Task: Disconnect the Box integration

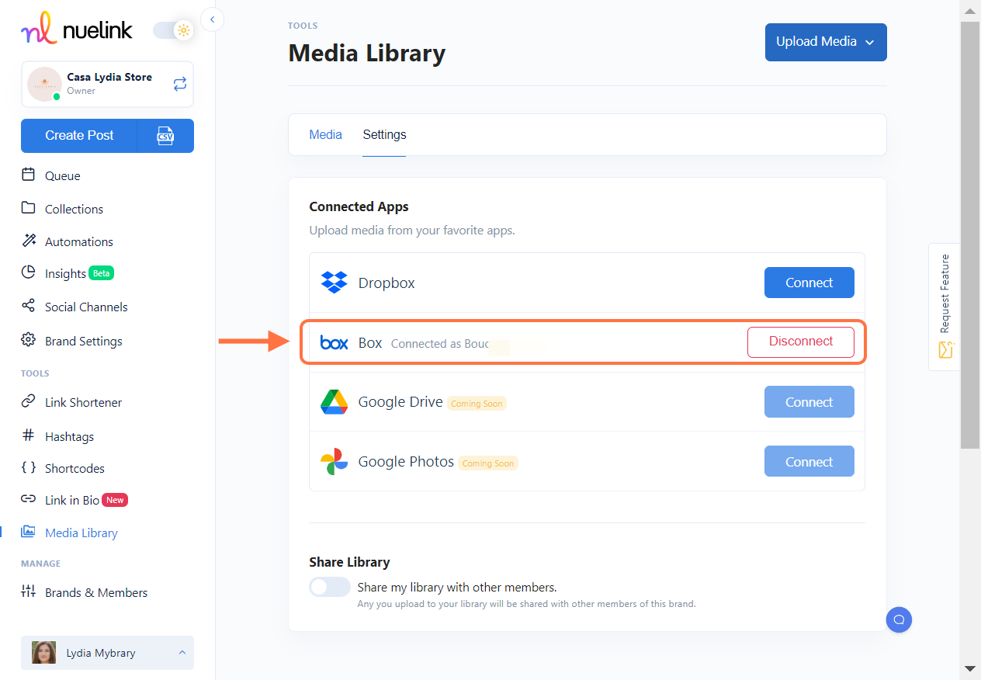Action: (800, 342)
